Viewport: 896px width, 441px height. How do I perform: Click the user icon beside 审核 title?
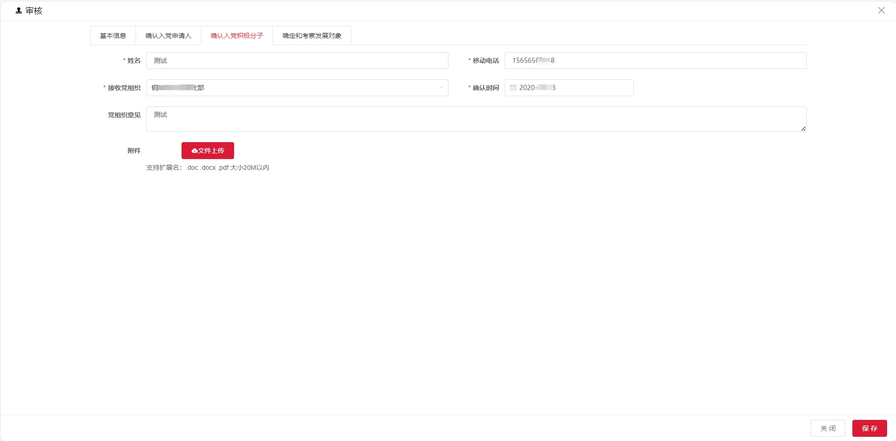[x=19, y=10]
